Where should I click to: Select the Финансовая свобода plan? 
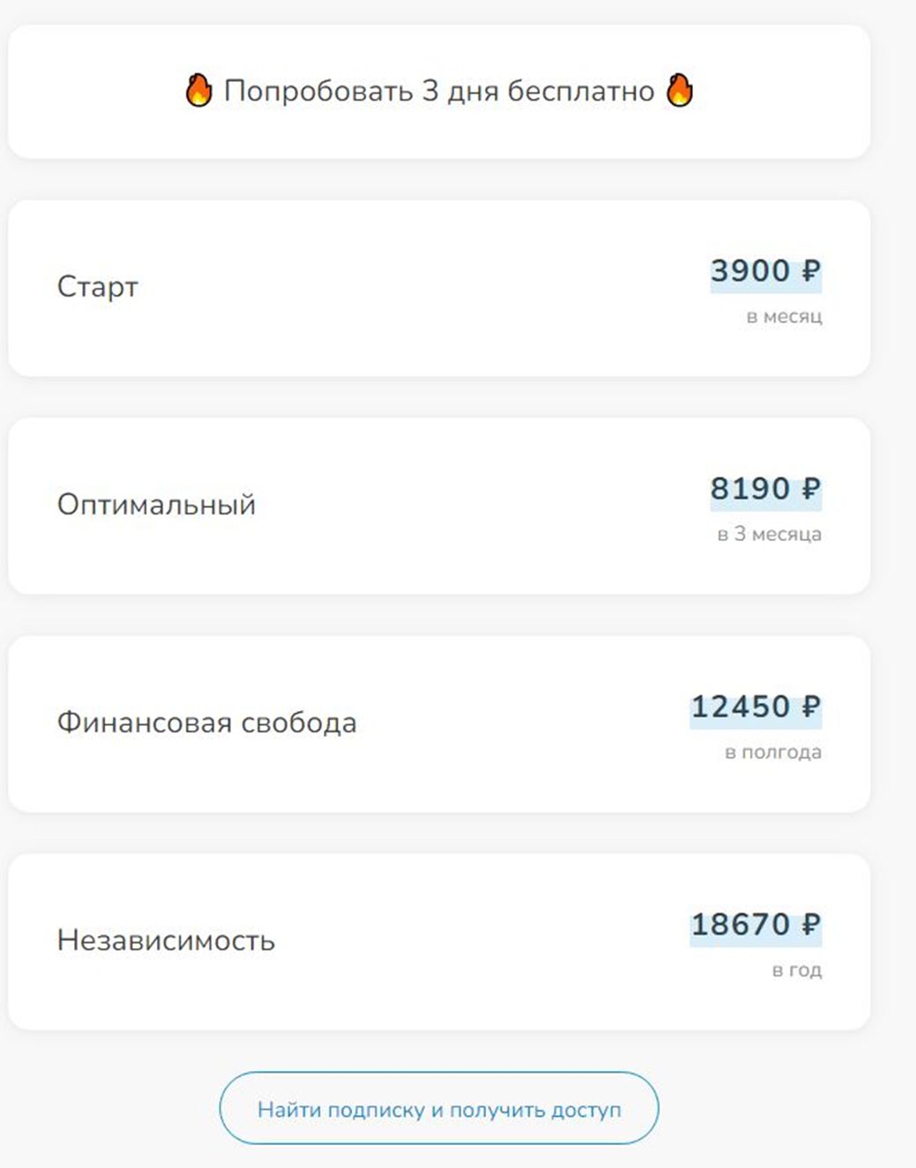(439, 723)
